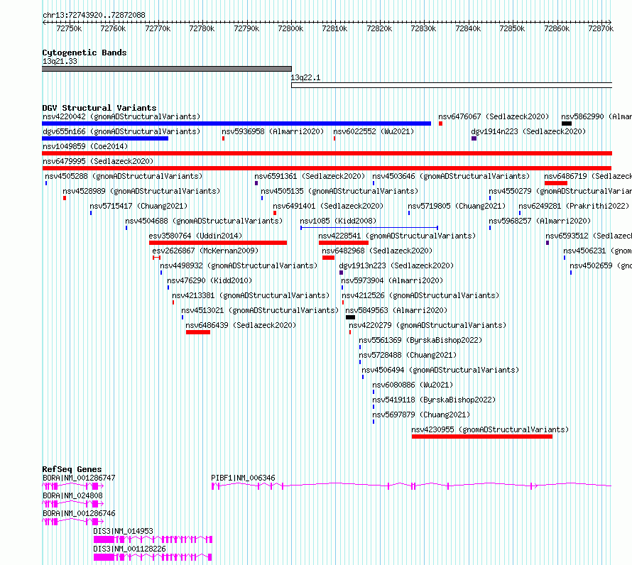
Task: Click the red nsv6479995 Sedlazeck2020 bar
Action: (x=327, y=168)
